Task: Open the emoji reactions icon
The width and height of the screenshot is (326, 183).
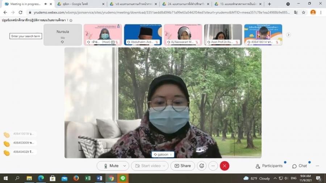Action: click(202, 166)
